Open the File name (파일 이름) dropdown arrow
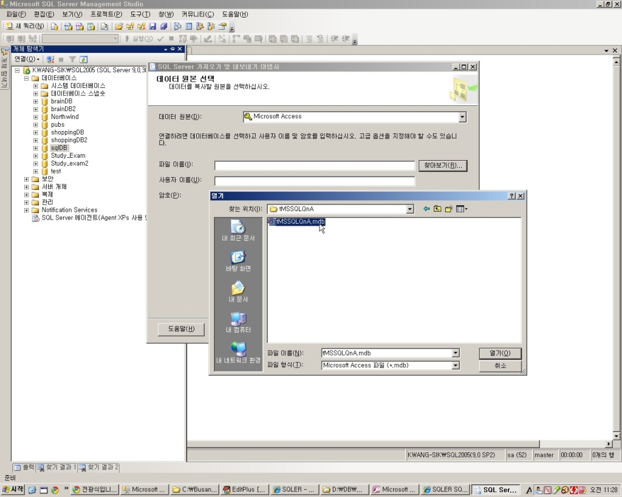The width and height of the screenshot is (622, 497). [x=456, y=353]
